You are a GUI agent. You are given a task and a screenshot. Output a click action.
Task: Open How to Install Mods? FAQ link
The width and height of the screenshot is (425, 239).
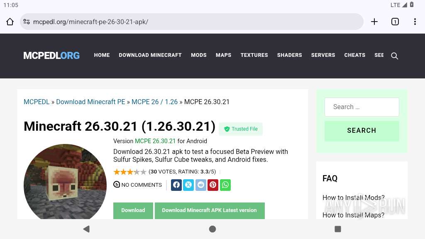(354, 198)
